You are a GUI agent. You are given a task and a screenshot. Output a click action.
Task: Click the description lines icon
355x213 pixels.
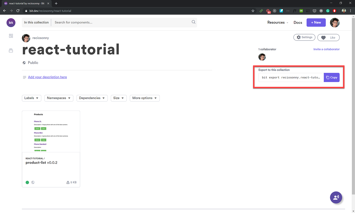coord(24,77)
